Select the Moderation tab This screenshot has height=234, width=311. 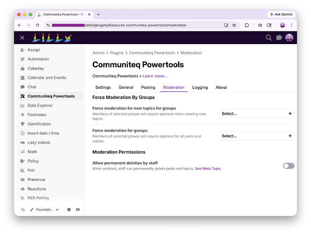(174, 87)
